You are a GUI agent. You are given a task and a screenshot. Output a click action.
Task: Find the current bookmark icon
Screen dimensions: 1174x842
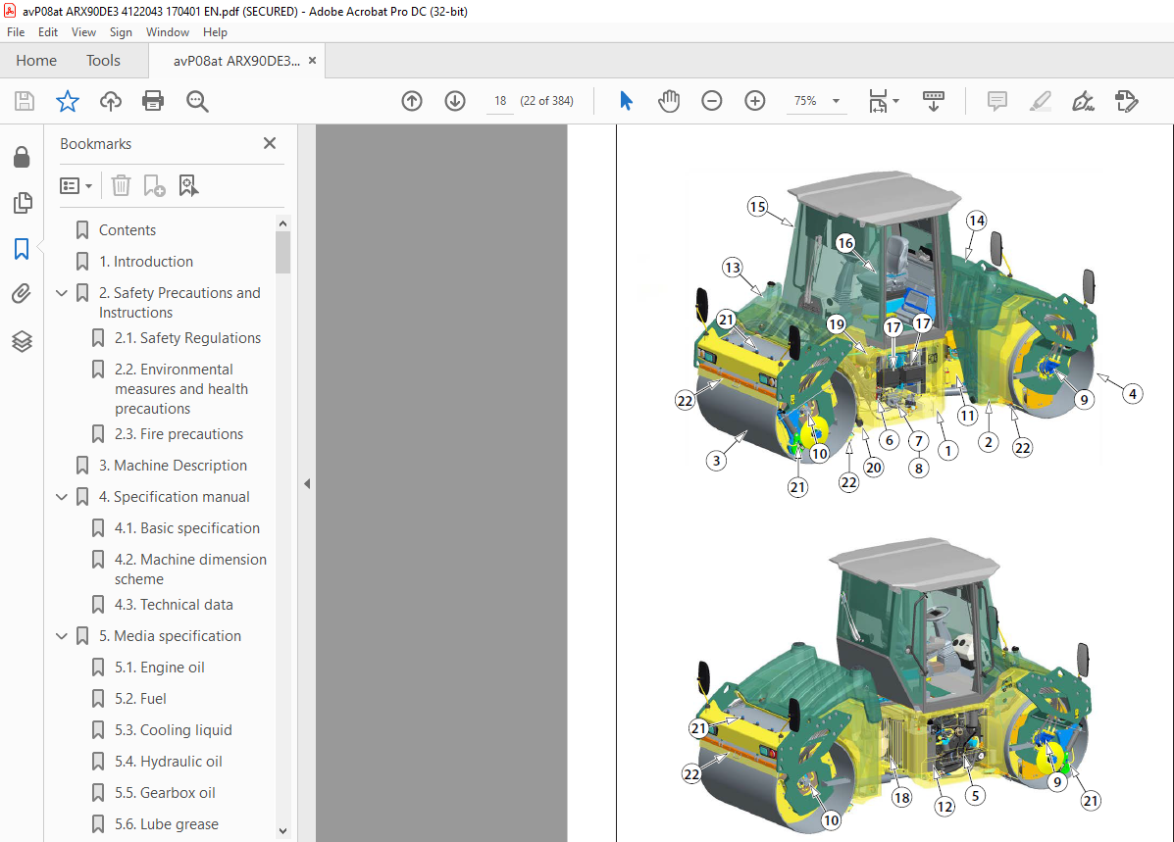[188, 185]
